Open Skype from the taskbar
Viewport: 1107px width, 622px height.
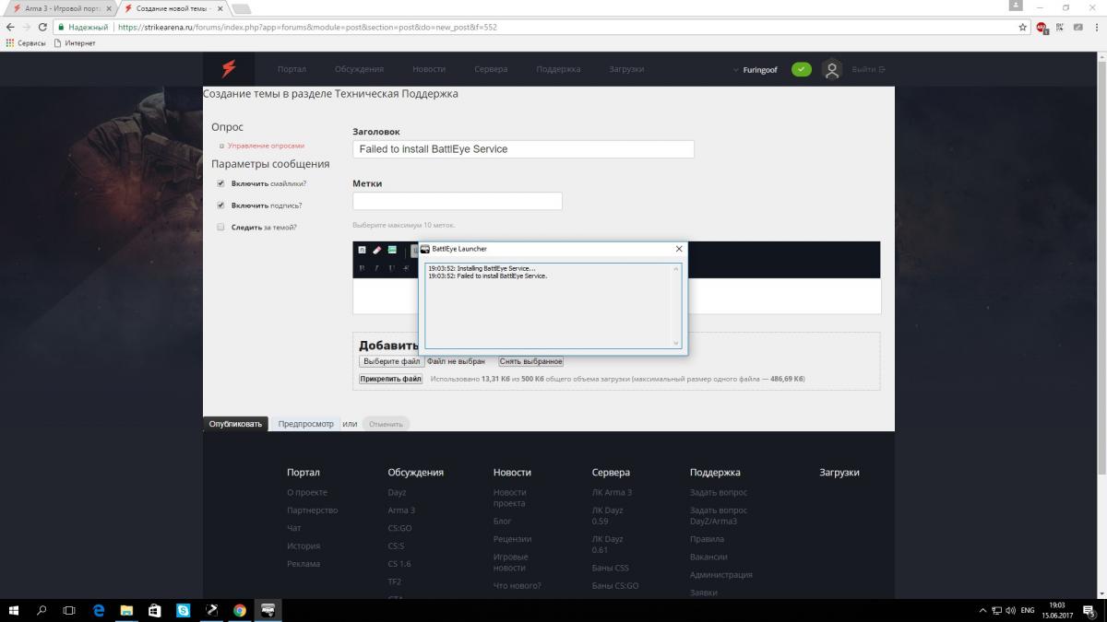point(183,610)
